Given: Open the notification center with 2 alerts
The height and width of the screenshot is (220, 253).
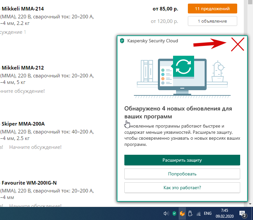Looking at the screenshot, I should click(x=243, y=214).
